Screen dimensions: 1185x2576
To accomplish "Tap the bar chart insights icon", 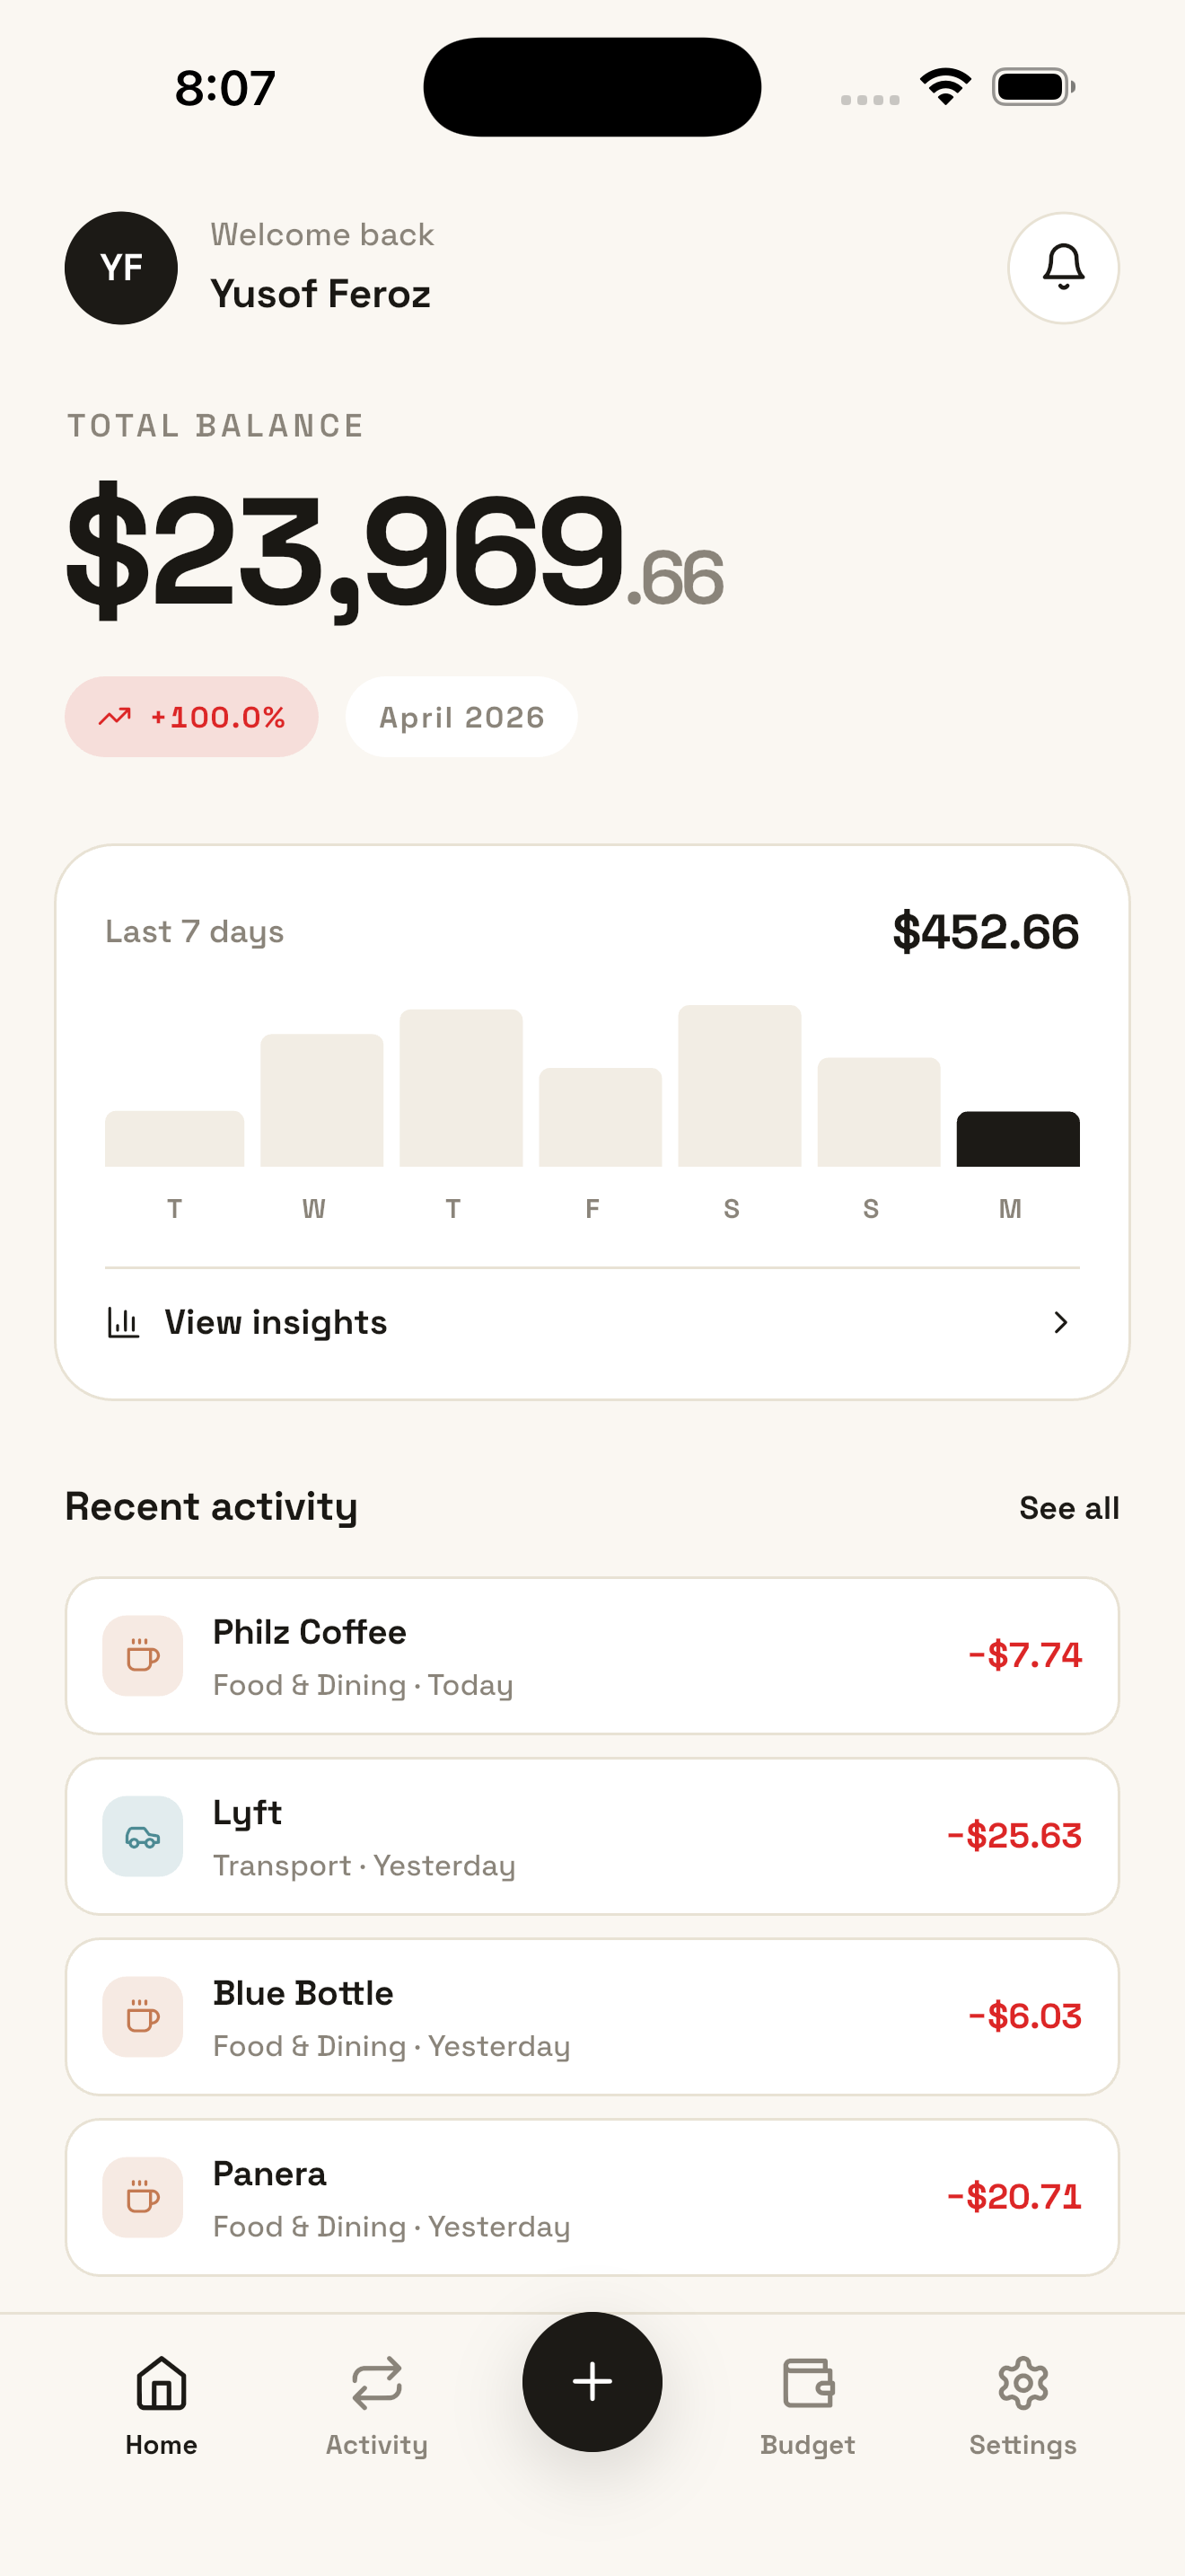I will [123, 1322].
